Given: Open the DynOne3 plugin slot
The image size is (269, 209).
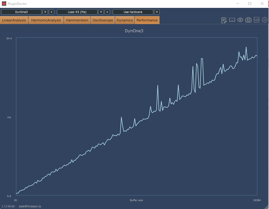Looking at the screenshot, I should point(21,12).
